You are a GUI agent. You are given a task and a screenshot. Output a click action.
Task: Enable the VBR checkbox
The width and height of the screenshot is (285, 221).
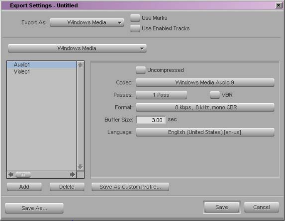[x=215, y=95]
